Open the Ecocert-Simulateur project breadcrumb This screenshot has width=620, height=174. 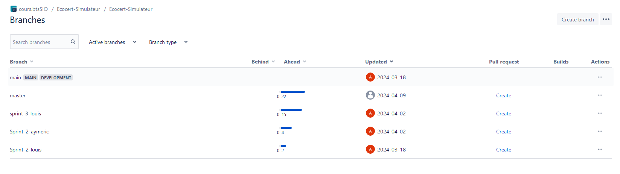[x=78, y=9]
